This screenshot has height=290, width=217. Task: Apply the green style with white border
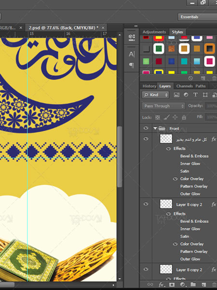click(x=159, y=49)
